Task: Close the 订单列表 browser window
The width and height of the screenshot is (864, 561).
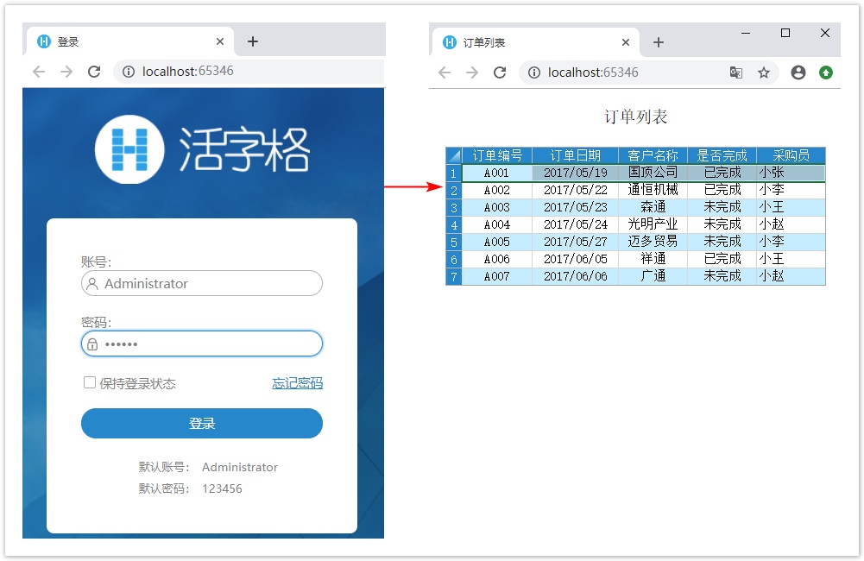Action: click(825, 33)
